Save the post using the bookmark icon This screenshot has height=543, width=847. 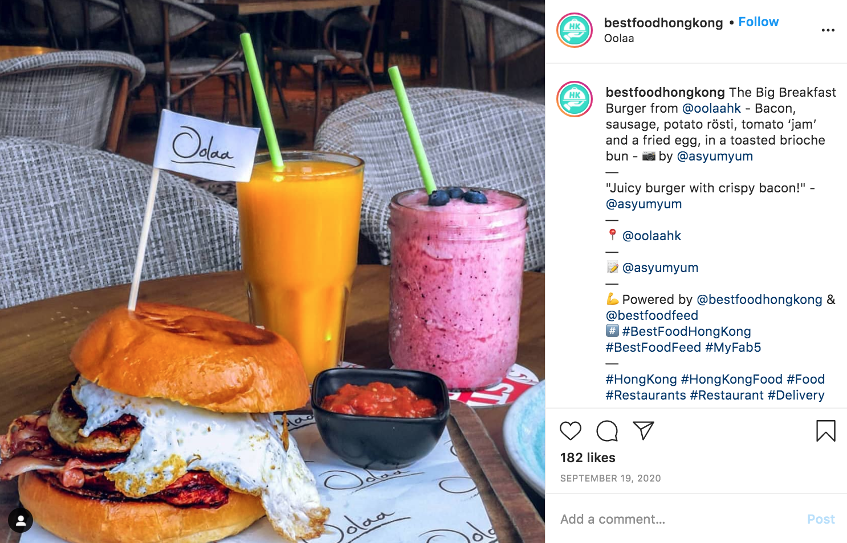[826, 431]
